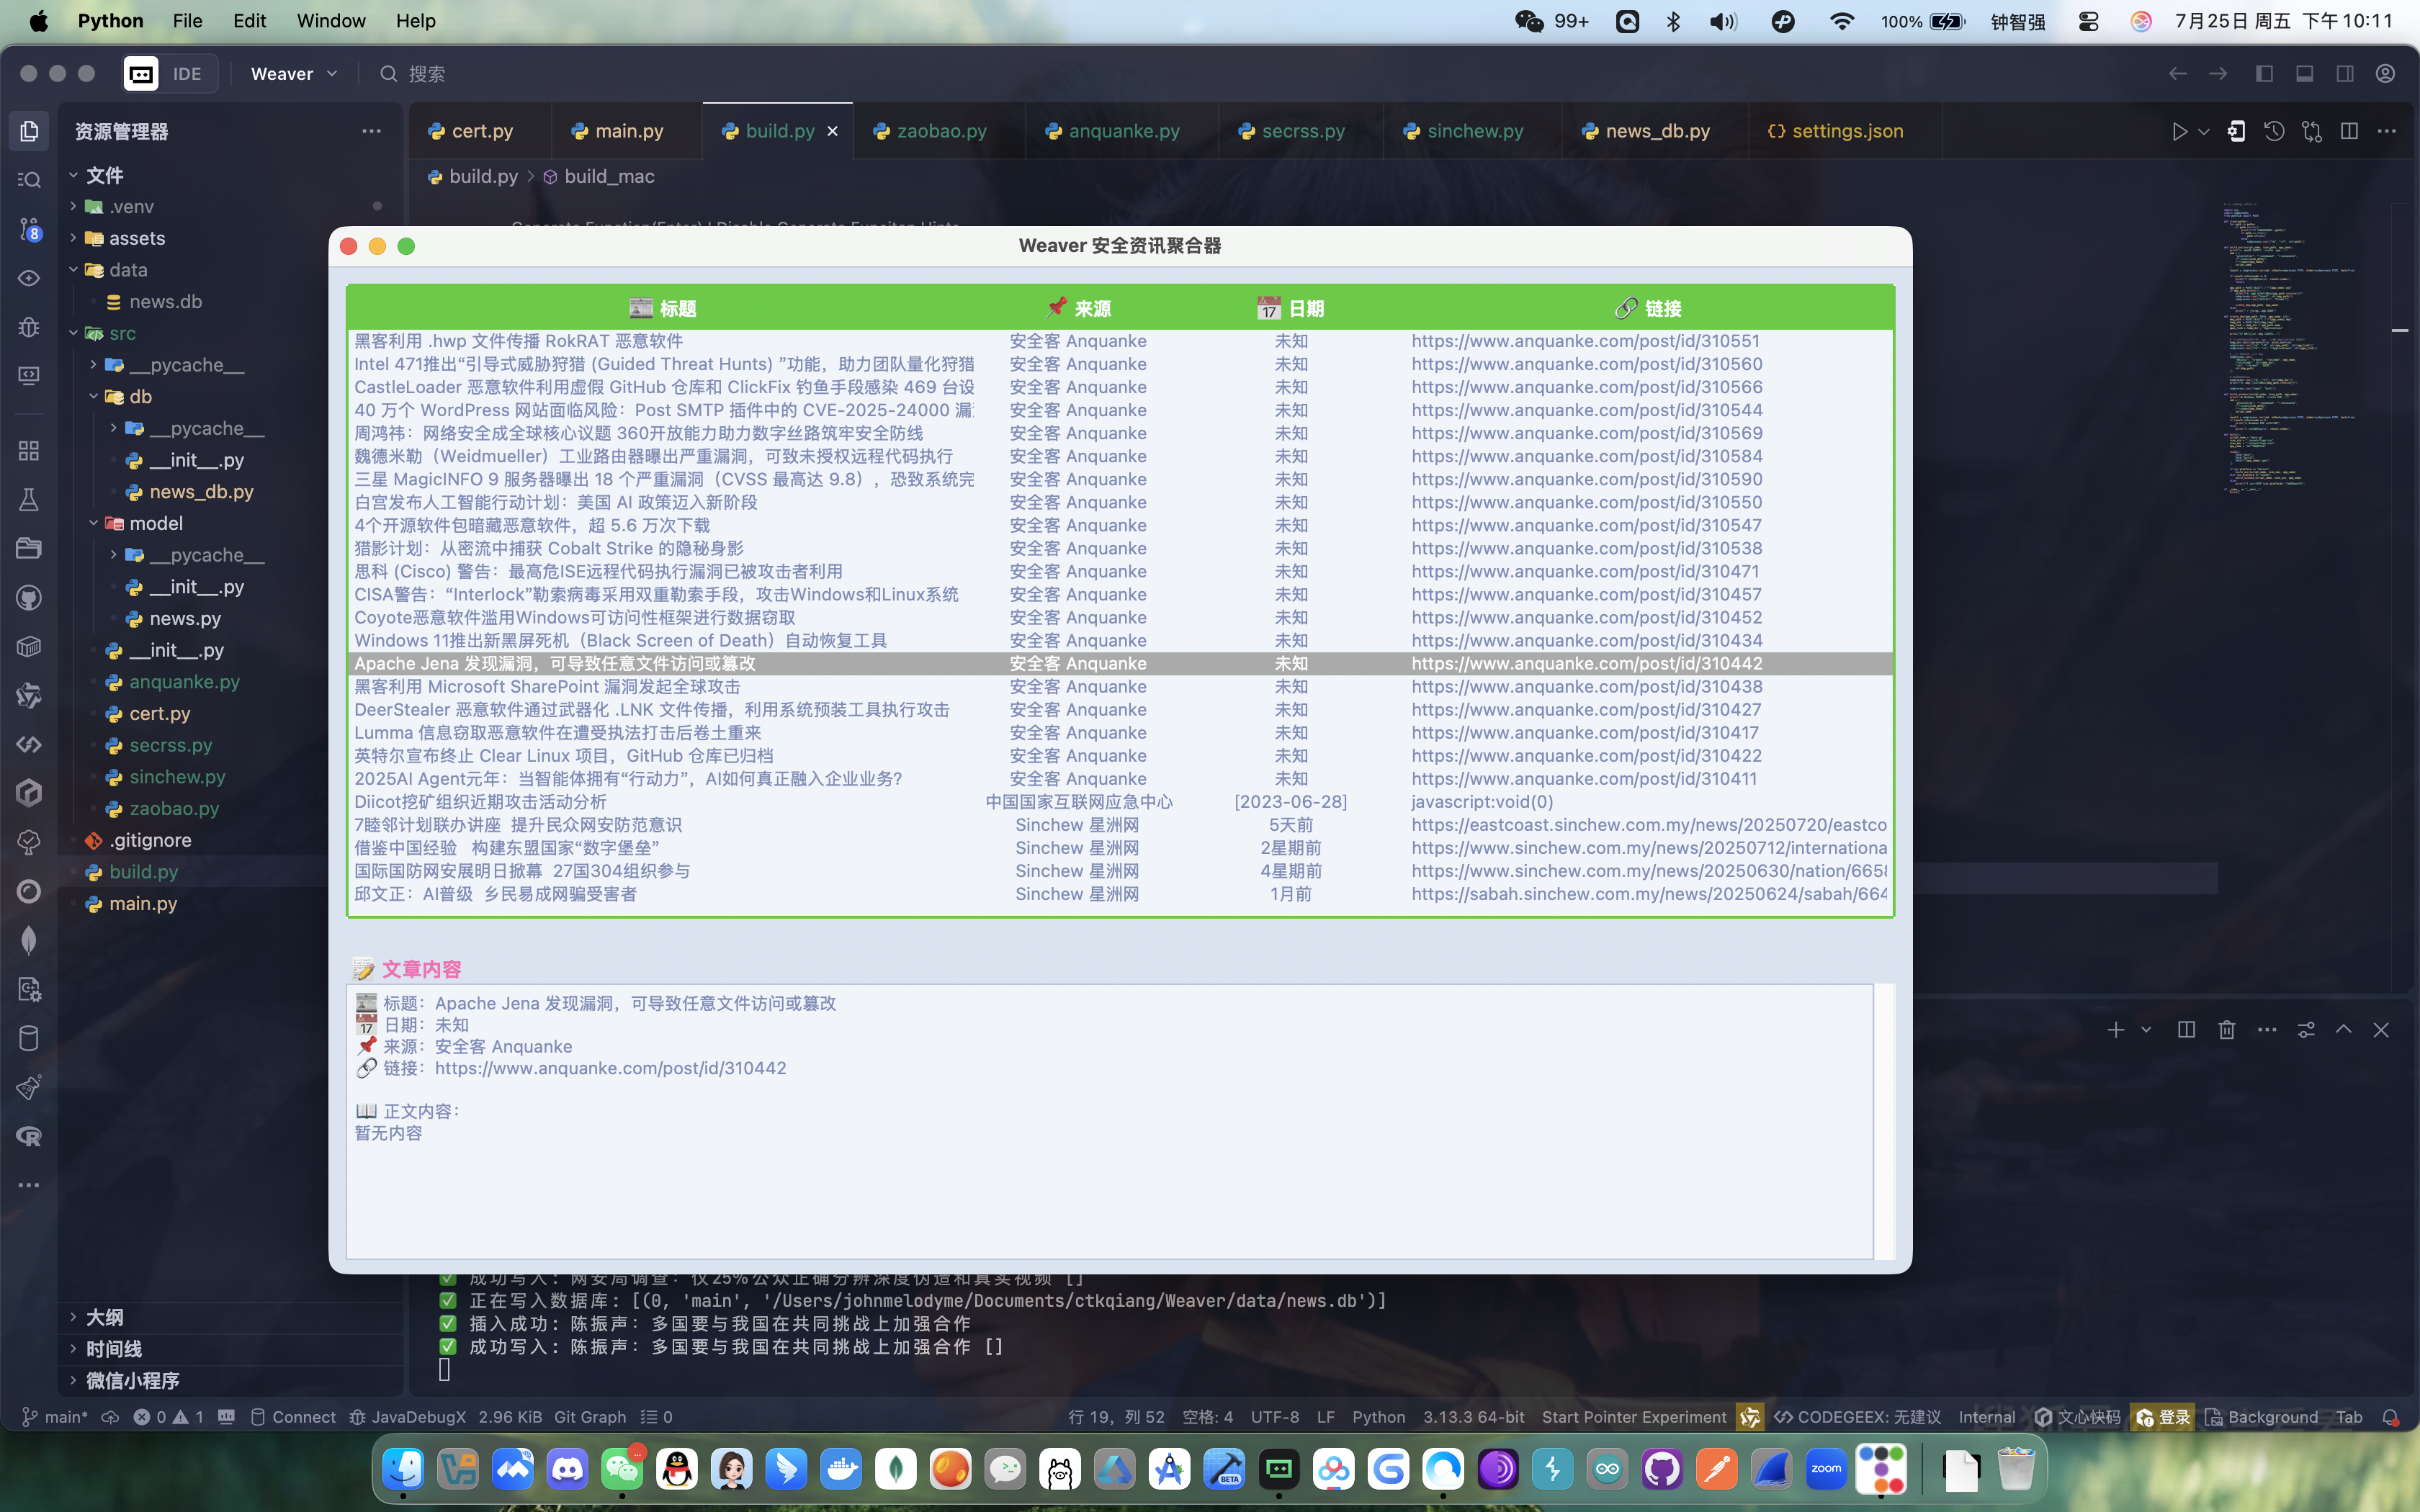Switch to the zaobao.py tab
Image resolution: width=2420 pixels, height=1512 pixels.
click(940, 131)
